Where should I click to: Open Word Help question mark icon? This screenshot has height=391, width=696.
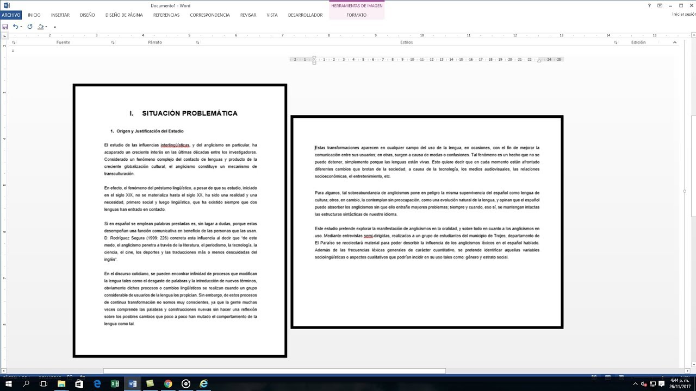[x=649, y=5]
